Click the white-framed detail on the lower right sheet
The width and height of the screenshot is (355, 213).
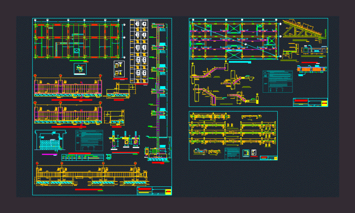[254, 152]
